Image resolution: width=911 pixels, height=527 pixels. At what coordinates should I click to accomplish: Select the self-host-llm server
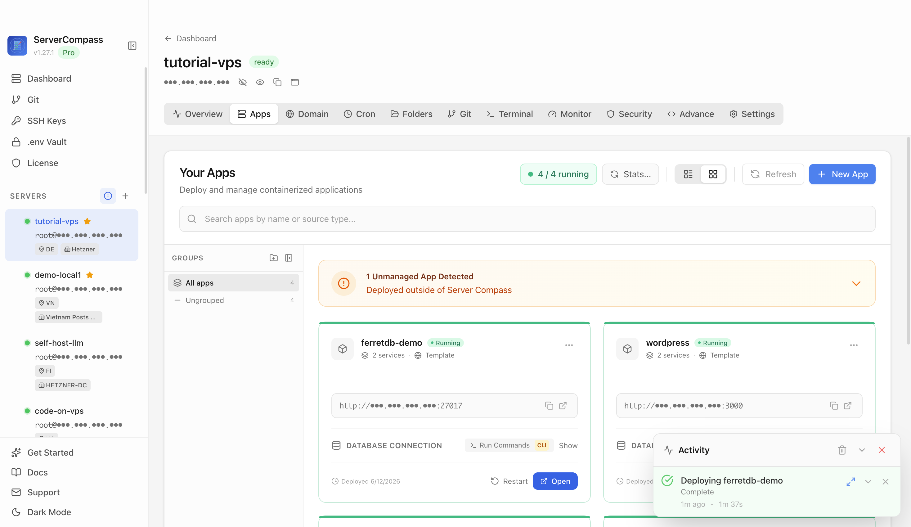tap(72, 364)
